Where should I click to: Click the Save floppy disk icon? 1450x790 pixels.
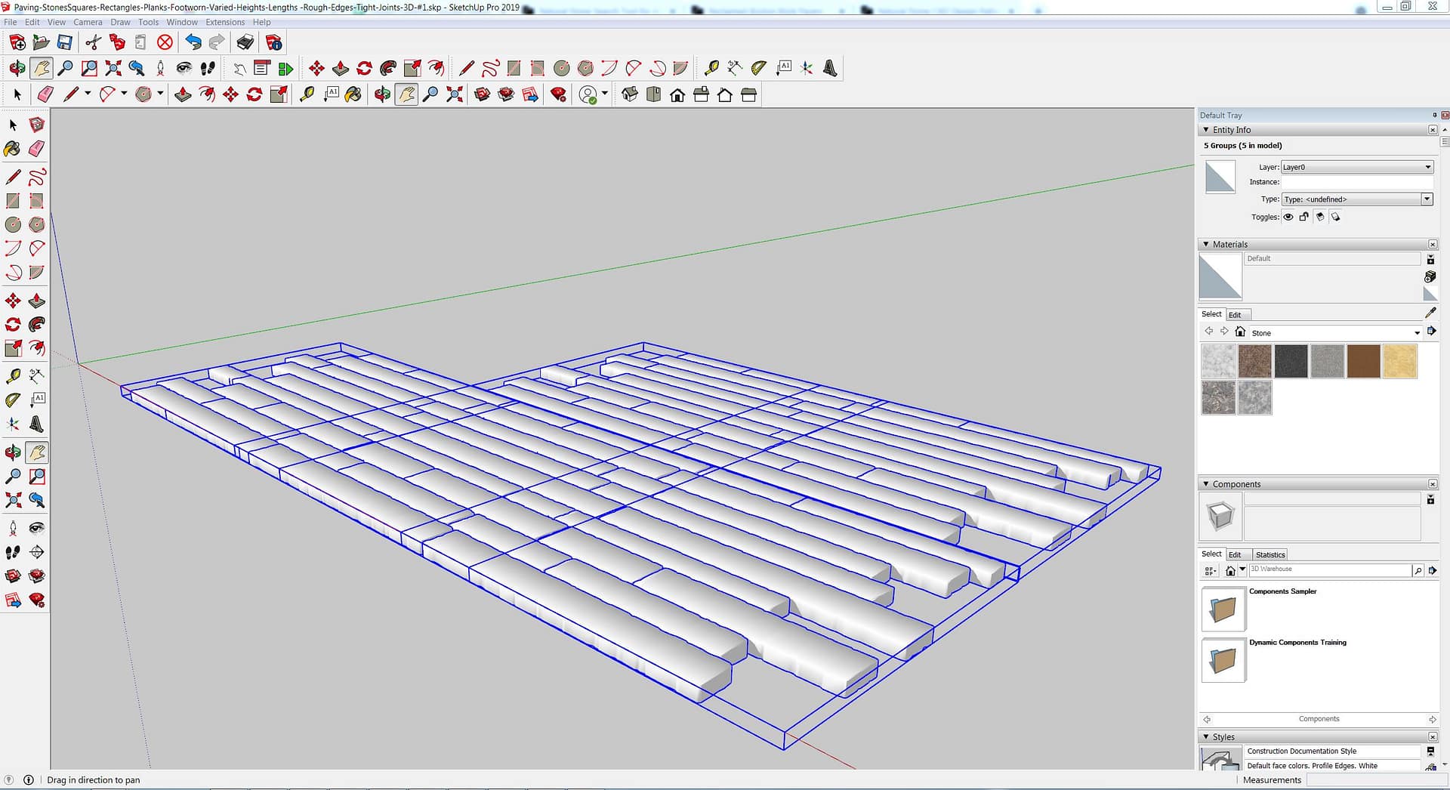65,42
